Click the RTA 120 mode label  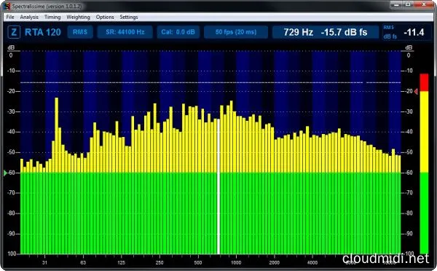(43, 32)
